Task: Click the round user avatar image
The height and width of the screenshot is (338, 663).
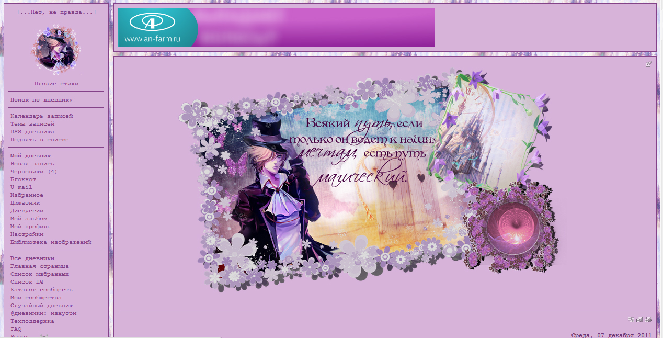Action: point(56,50)
